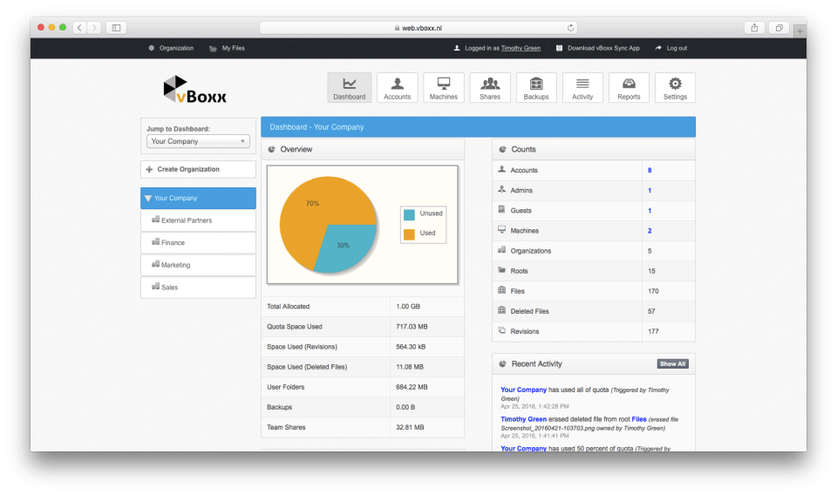Click the Finance organization icon
Screen dimensions: 837x495
point(155,241)
